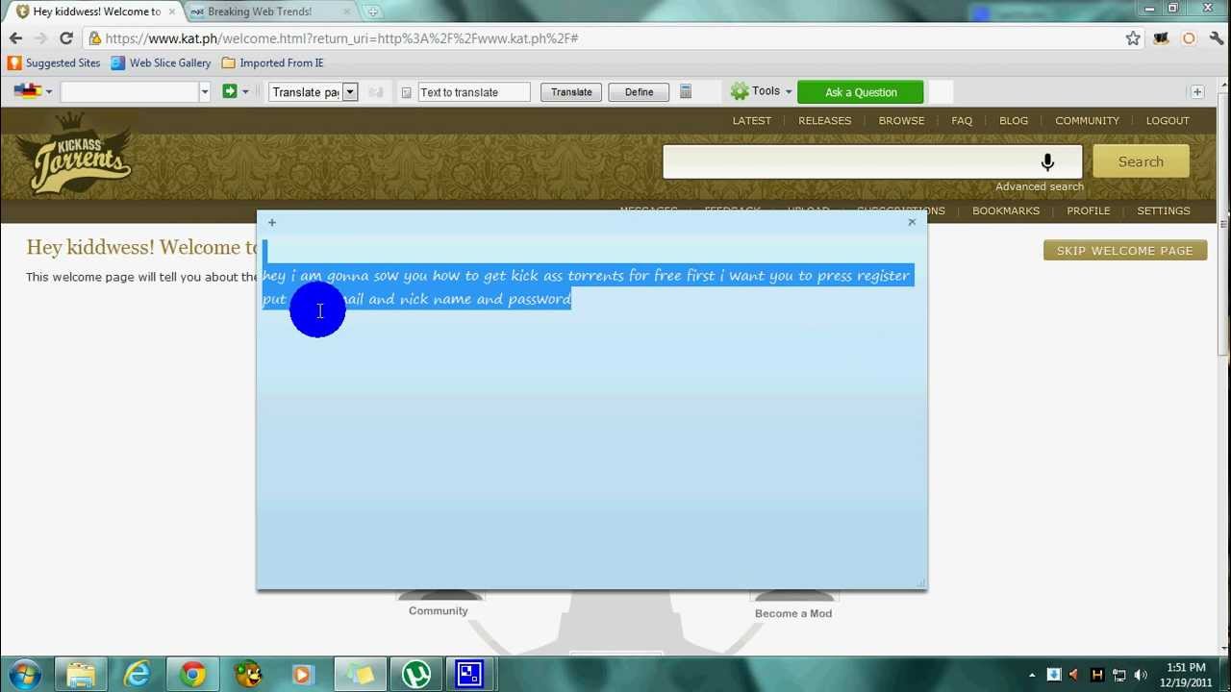Click the Text to translate input field
Screen dimensions: 1231x692
click(473, 92)
